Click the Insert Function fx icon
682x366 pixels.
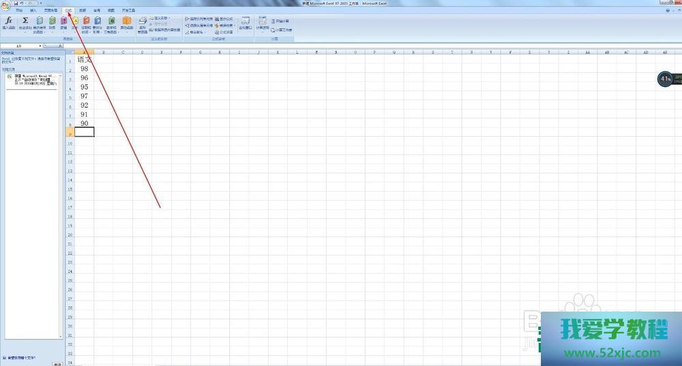coord(8,23)
